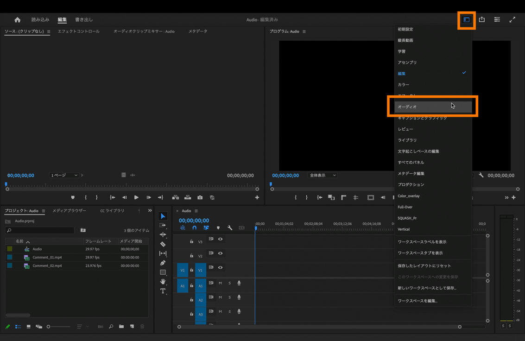Screen dimensions: 525x341
Task: Show overflow panels chevron in Project group
Action: click(x=150, y=210)
